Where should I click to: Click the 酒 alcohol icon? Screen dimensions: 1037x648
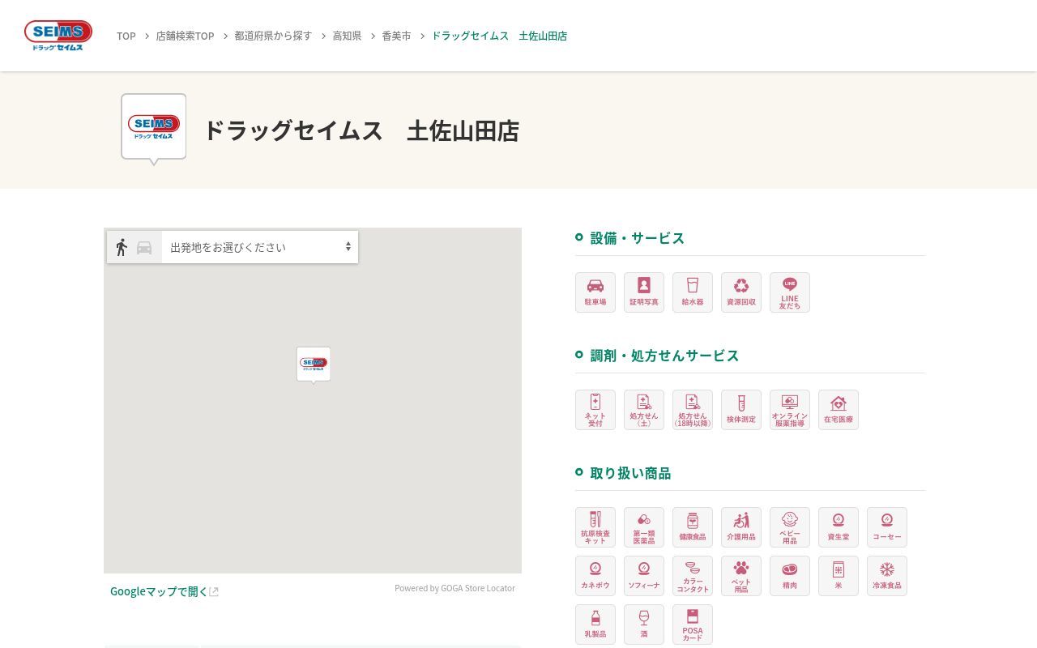[x=644, y=625]
